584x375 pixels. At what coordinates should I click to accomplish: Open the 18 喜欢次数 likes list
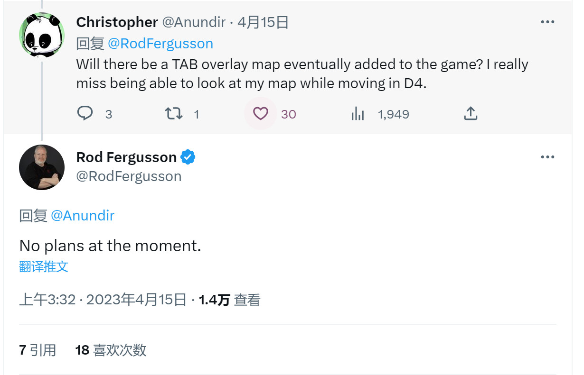tap(111, 350)
